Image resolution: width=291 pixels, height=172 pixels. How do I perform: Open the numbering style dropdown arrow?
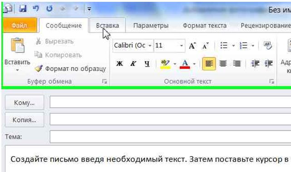pyautogui.click(x=253, y=46)
